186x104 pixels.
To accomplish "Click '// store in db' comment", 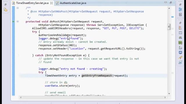I will (56, 82).
